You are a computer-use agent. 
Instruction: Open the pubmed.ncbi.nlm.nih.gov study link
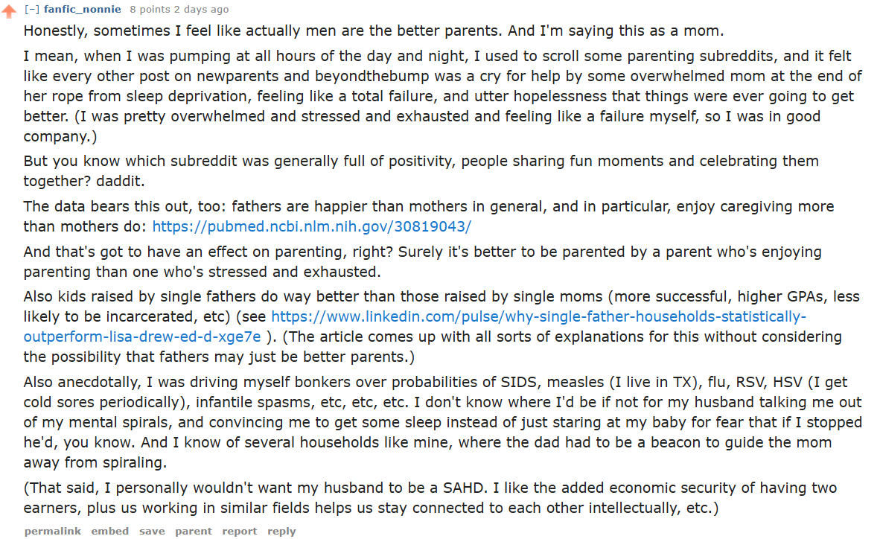[x=311, y=227]
